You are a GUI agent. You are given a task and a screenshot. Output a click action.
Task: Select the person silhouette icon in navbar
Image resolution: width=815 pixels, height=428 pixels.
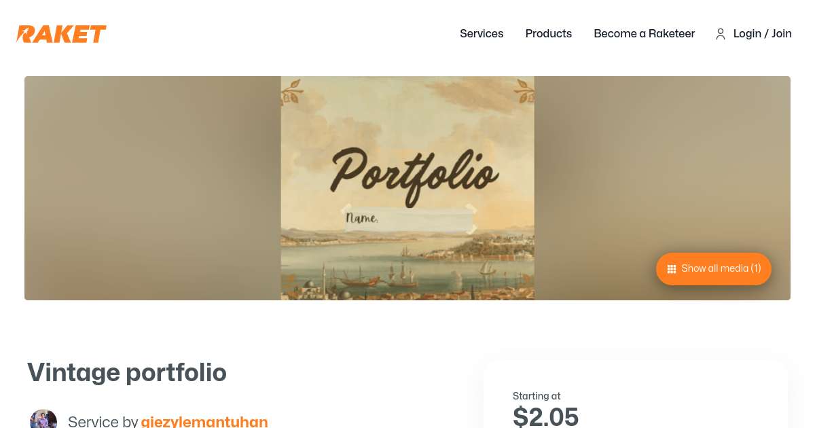coord(721,34)
